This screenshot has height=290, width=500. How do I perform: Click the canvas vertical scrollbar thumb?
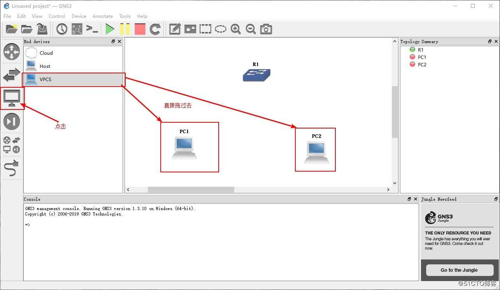[x=395, y=112]
